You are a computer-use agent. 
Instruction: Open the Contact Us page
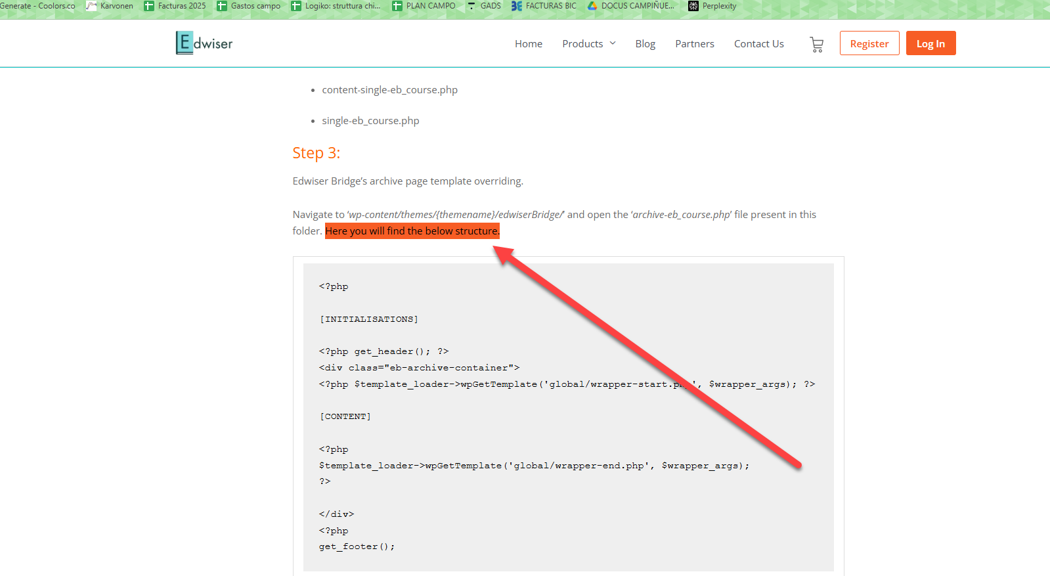pyautogui.click(x=759, y=44)
